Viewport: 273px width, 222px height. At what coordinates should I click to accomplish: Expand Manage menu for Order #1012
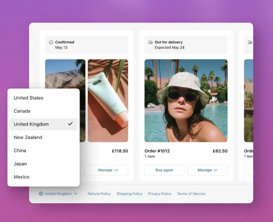pyautogui.click(x=207, y=170)
